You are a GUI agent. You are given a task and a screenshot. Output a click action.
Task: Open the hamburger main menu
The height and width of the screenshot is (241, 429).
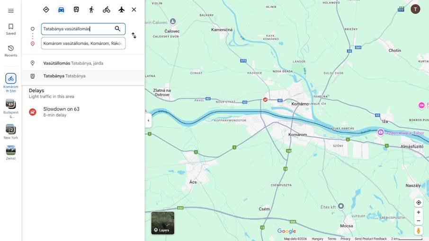click(x=11, y=10)
